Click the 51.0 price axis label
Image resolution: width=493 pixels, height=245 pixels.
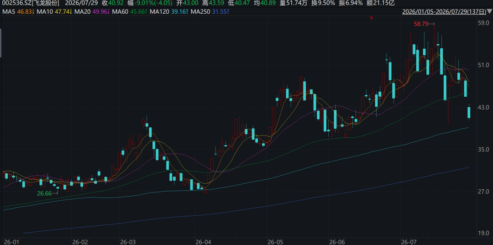[x=483, y=65]
